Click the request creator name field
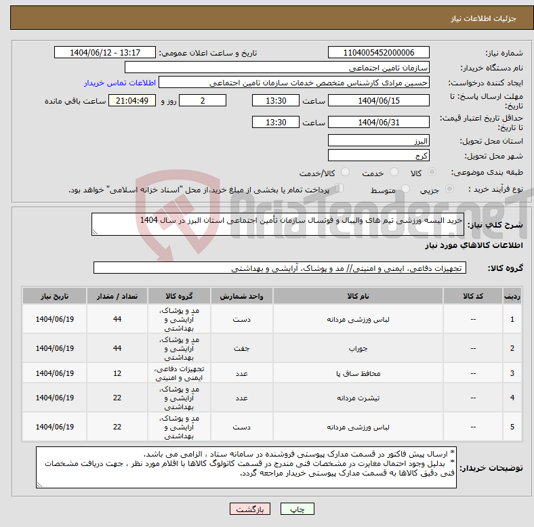 pos(294,83)
